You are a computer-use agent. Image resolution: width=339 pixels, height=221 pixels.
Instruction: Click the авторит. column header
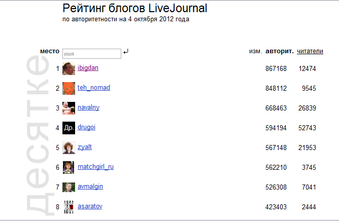(x=279, y=51)
